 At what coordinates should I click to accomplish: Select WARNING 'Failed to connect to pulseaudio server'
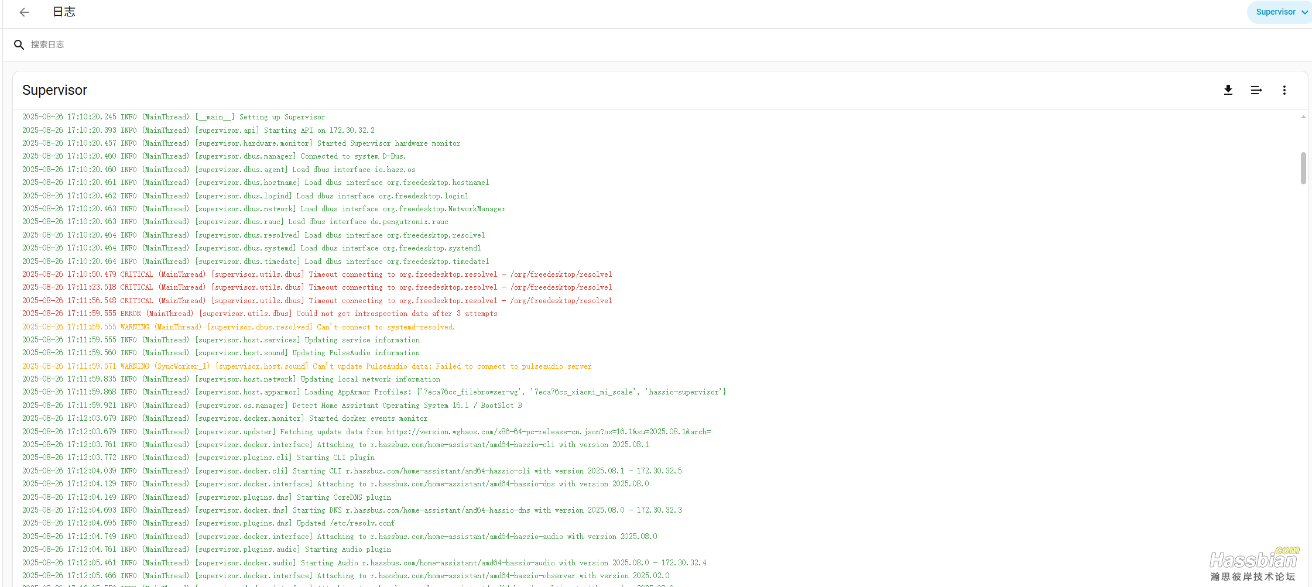pyautogui.click(x=307, y=366)
